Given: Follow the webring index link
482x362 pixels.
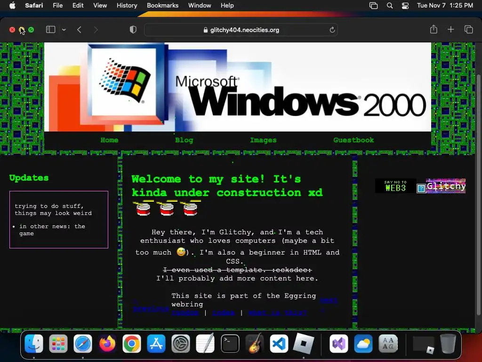Looking at the screenshot, I should pos(224,313).
